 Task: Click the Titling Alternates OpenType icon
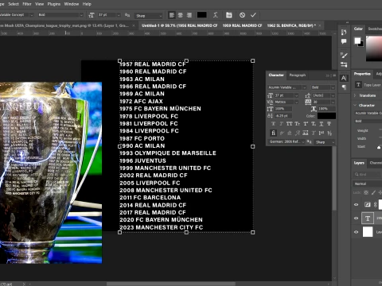pyautogui.click(x=314, y=133)
